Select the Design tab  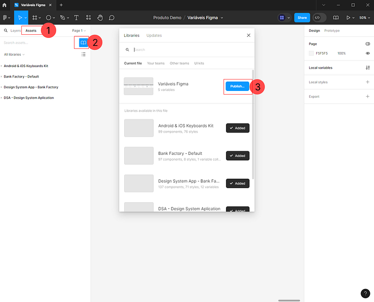point(314,31)
